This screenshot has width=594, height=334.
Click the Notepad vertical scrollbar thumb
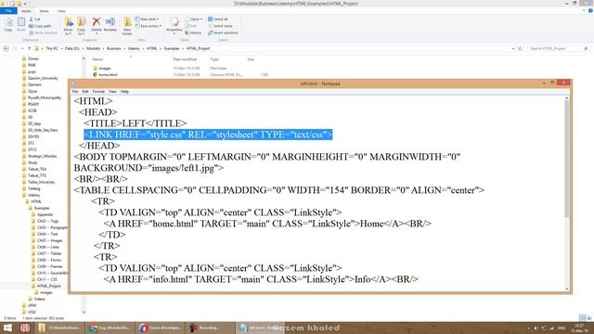pos(567,159)
